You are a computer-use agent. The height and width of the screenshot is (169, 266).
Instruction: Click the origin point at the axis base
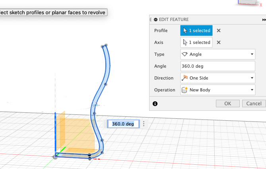55,157
